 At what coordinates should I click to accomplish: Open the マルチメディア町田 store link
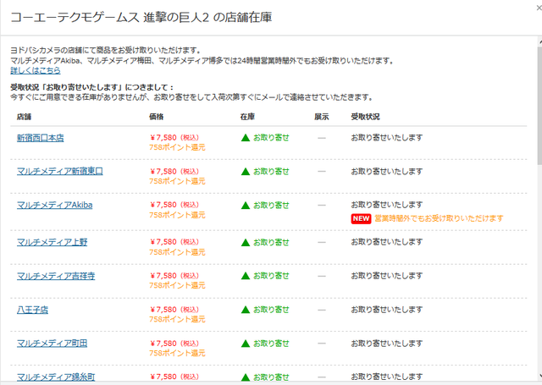(x=52, y=344)
